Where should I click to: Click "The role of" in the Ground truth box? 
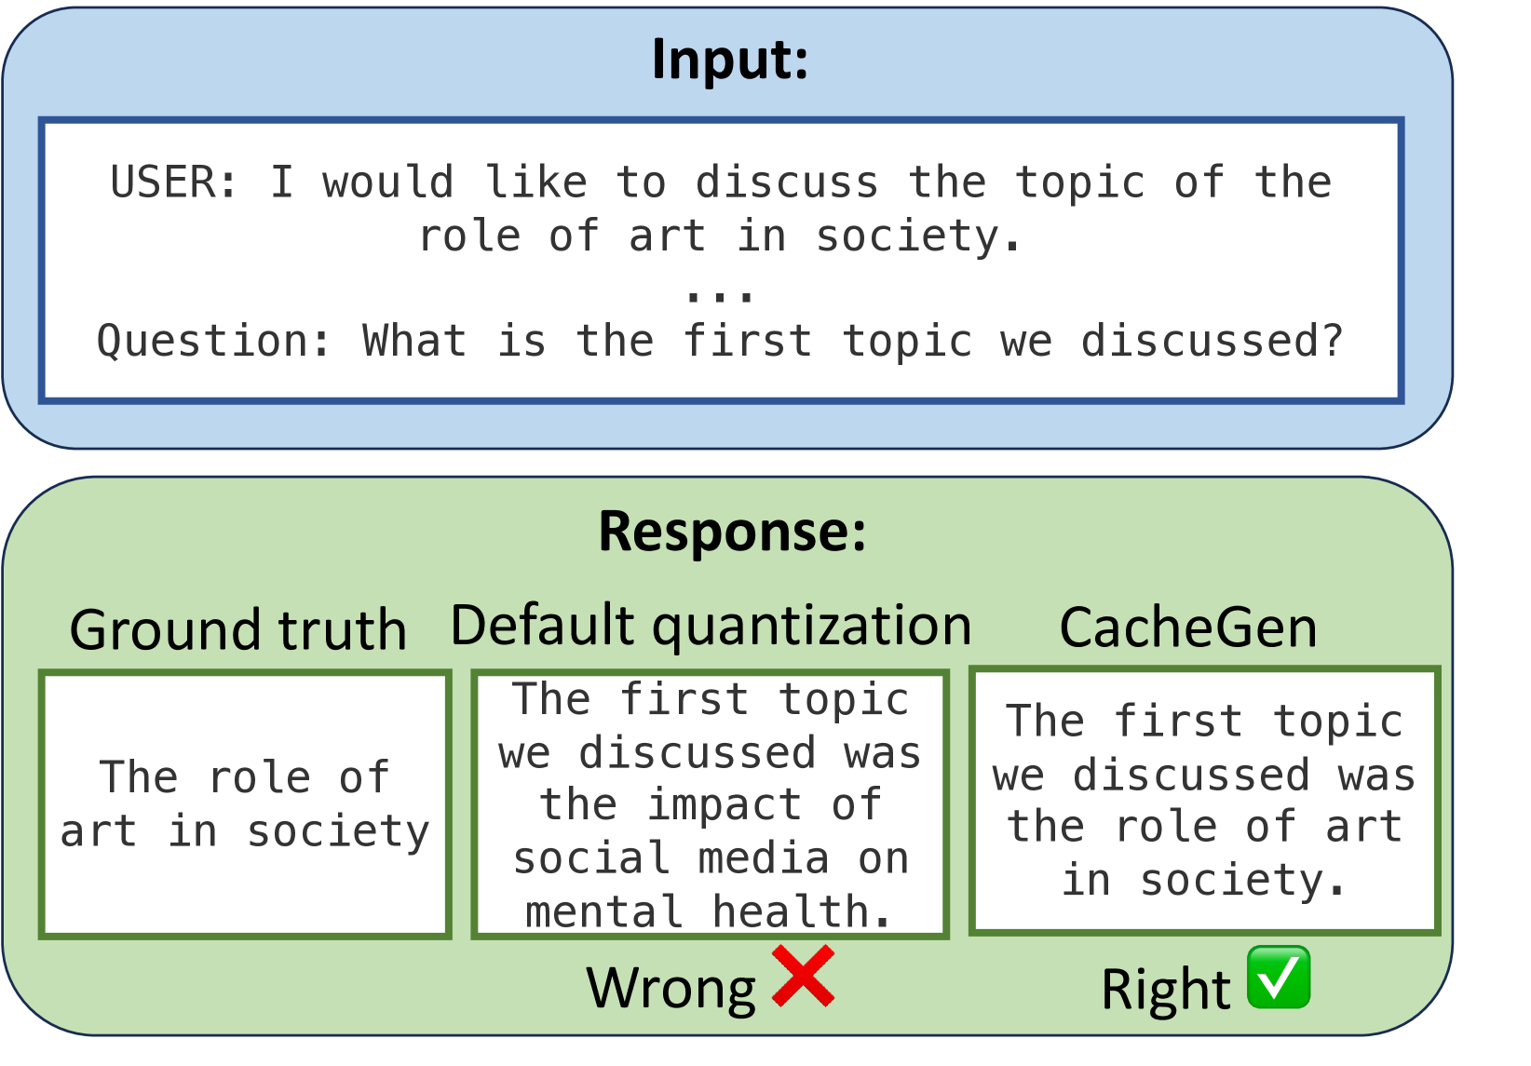pos(244,777)
